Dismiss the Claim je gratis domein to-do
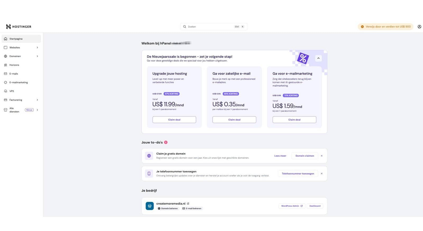Screen dimensions: 423x231 click(321, 156)
